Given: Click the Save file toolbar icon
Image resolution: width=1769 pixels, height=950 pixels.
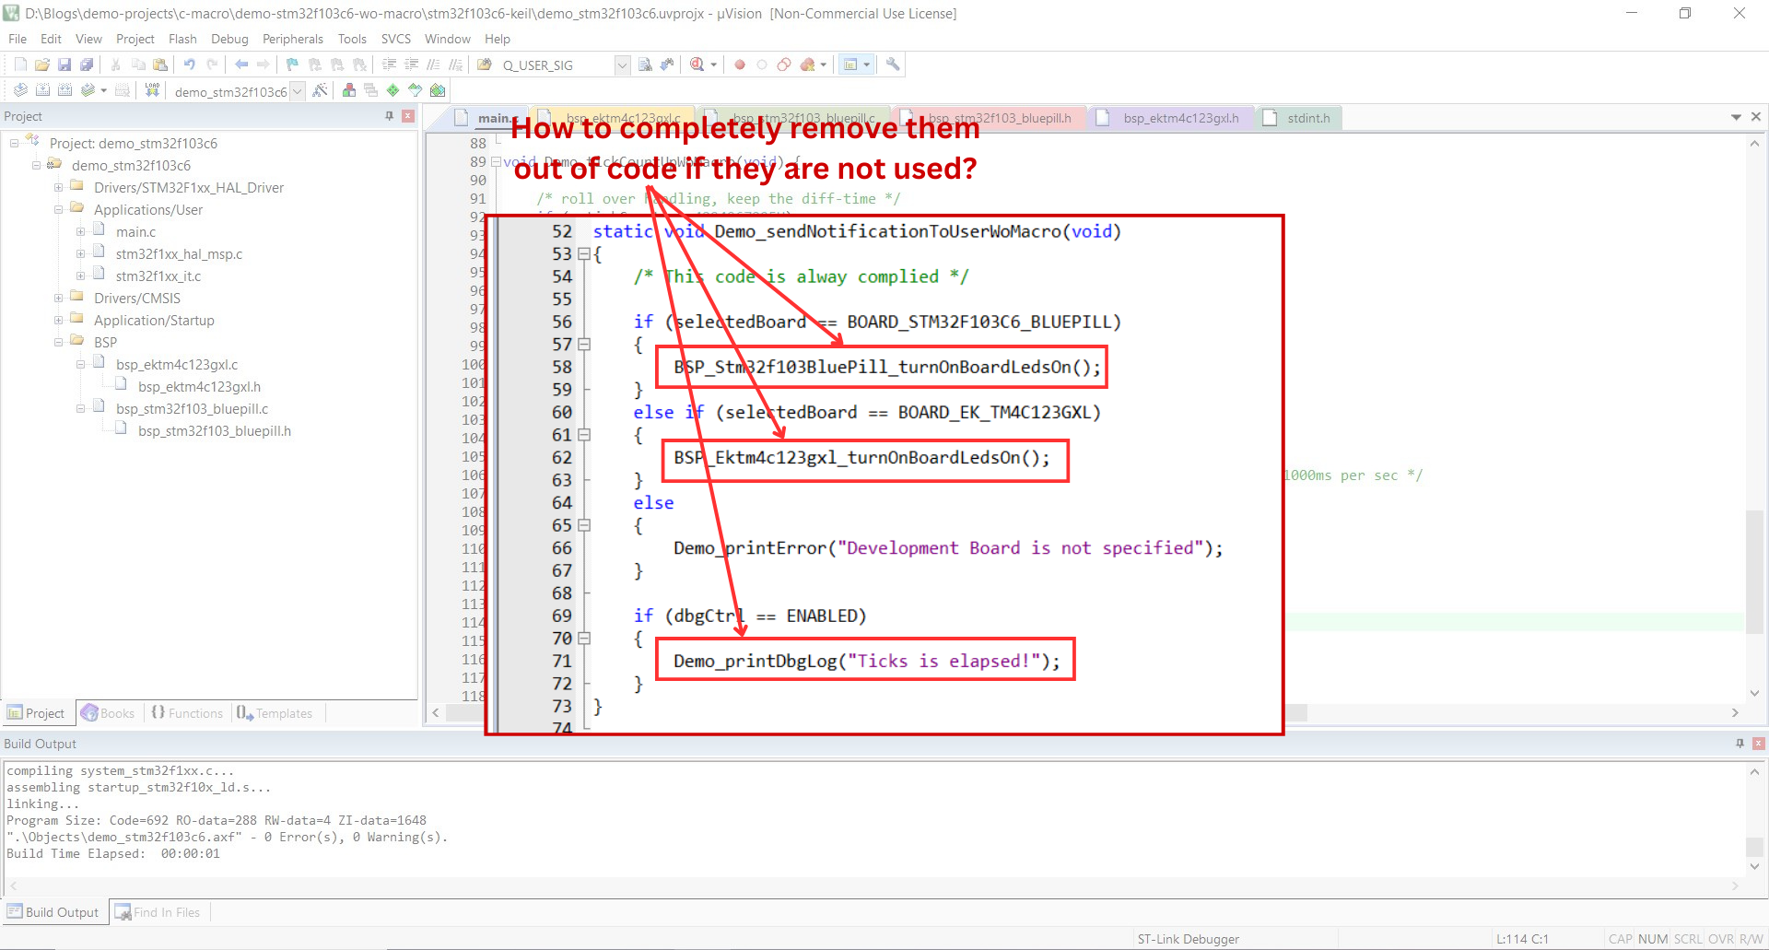Looking at the screenshot, I should coord(64,65).
